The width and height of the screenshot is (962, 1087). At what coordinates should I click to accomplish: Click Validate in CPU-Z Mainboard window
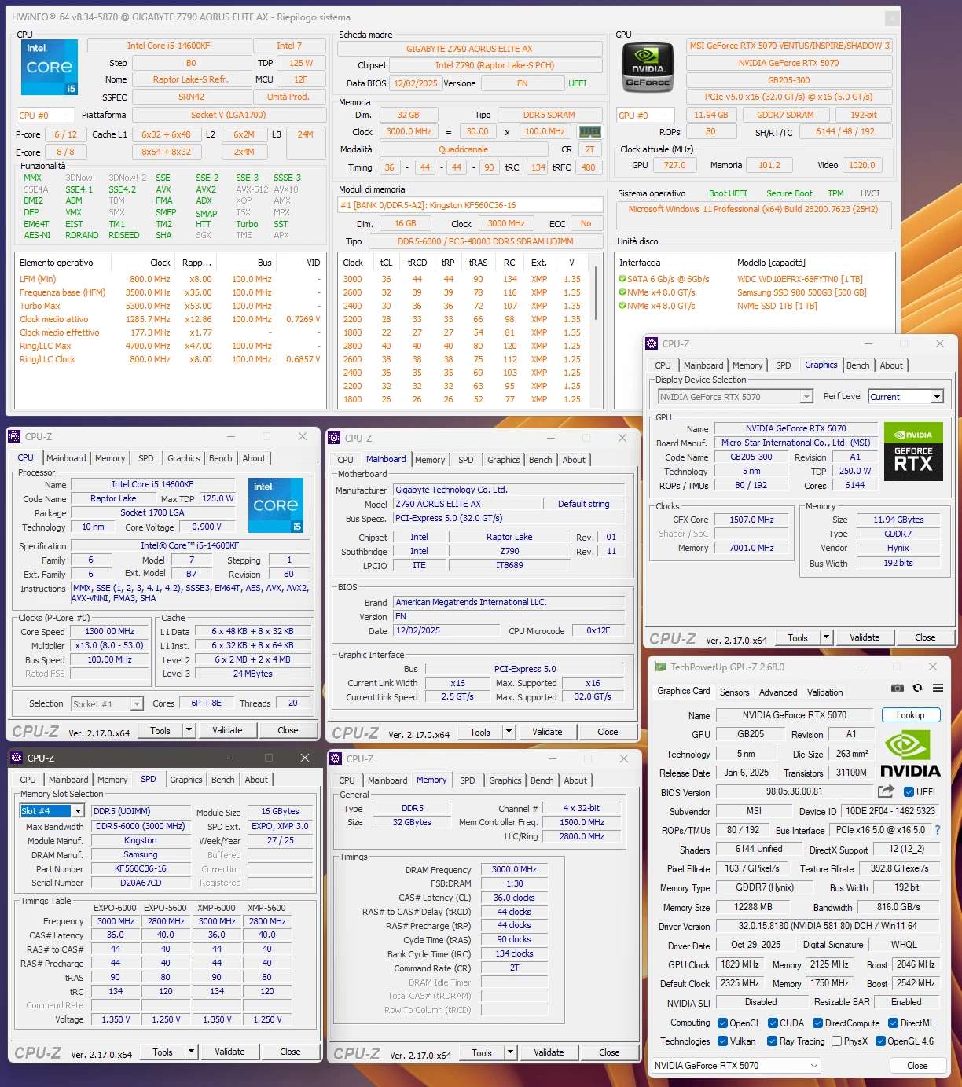point(547,732)
